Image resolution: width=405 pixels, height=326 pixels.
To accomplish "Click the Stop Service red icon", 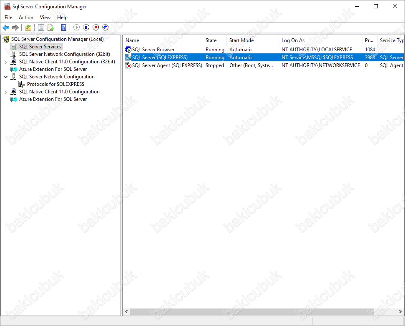I will coord(96,28).
